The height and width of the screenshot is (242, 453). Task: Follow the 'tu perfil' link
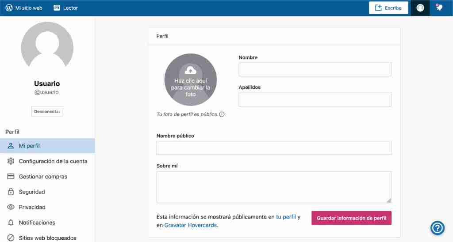pos(286,217)
